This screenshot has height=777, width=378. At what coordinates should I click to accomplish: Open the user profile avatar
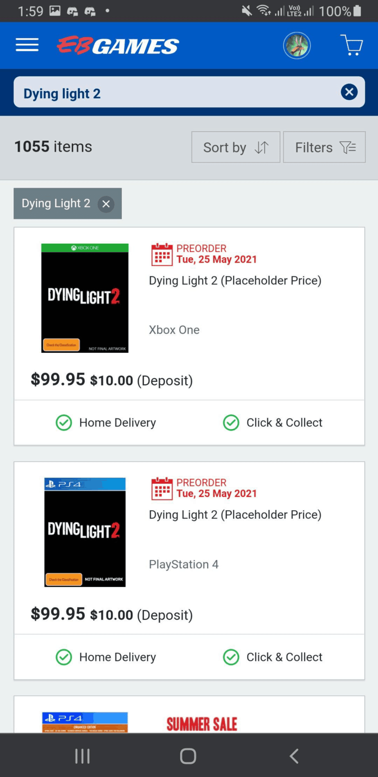tap(297, 45)
